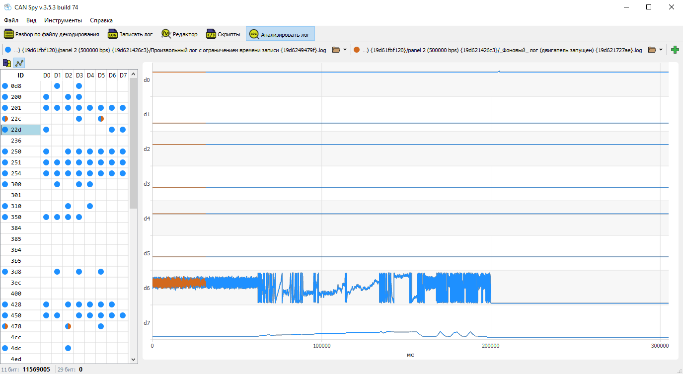Viewport: 683px width, 374px height.
Task: Click the green plus add-log icon
Action: [675, 50]
